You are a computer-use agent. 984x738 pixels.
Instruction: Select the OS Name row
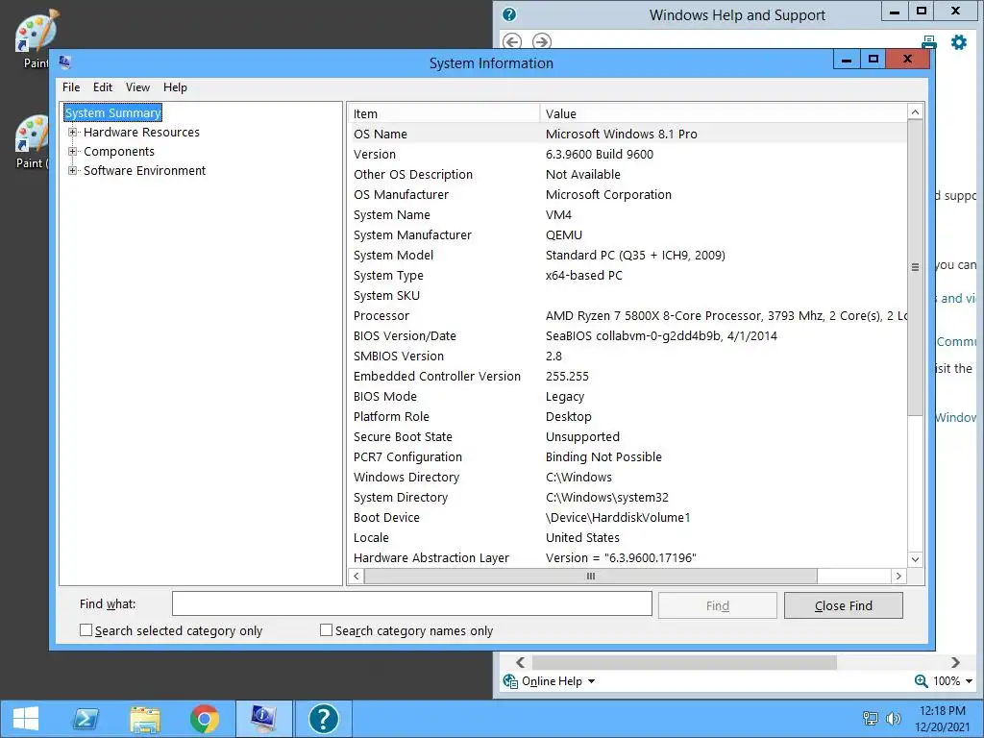point(627,134)
